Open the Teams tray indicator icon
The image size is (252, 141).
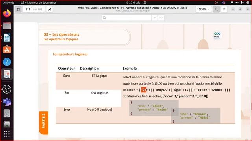(224, 2)
